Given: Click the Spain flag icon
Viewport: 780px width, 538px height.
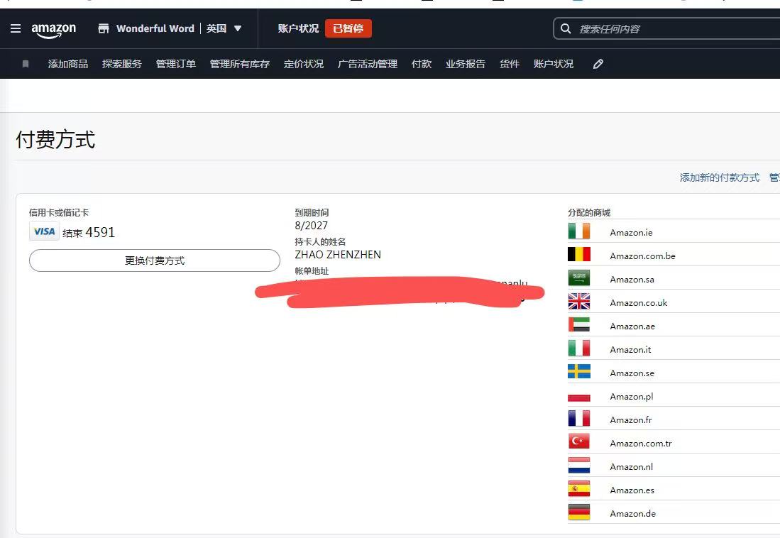Looking at the screenshot, I should [579, 488].
